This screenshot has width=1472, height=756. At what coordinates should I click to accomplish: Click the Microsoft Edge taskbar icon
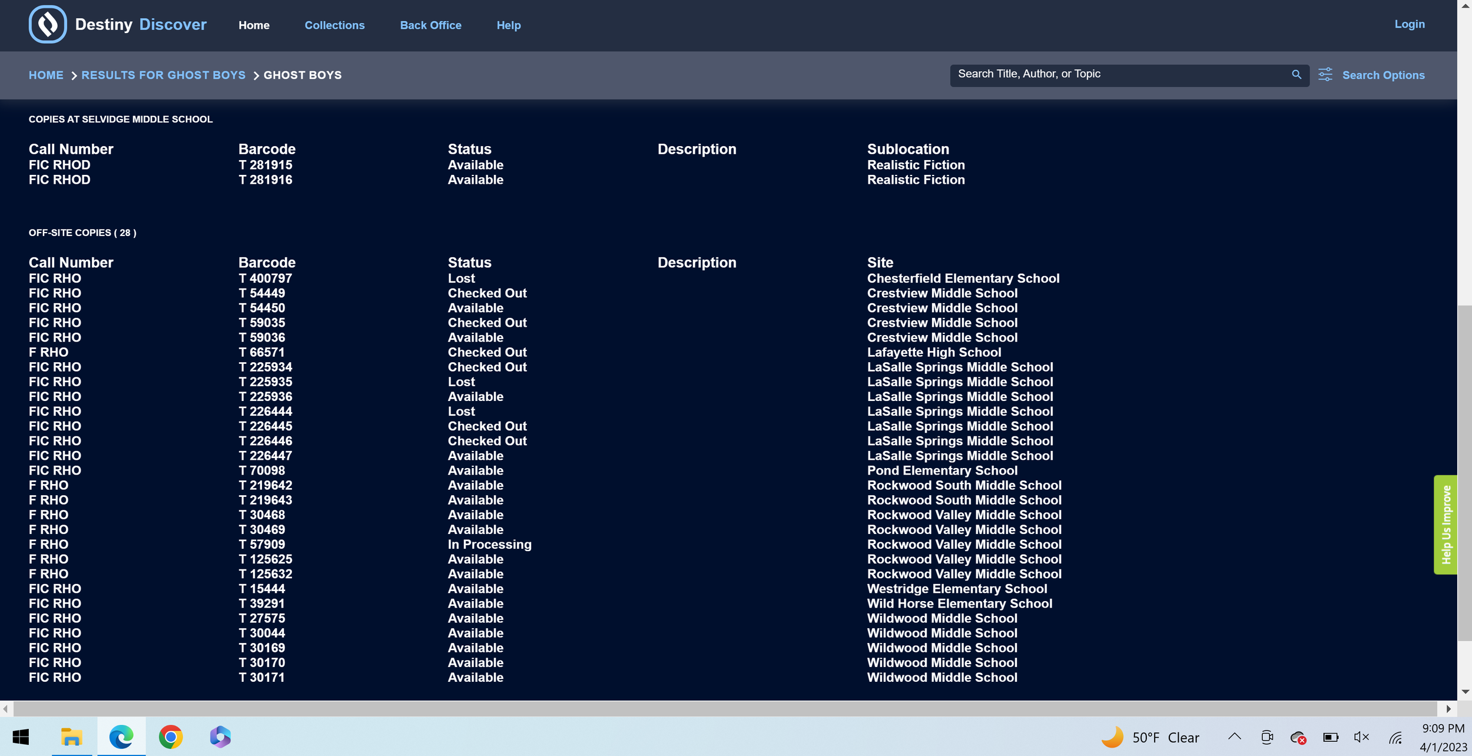tap(121, 737)
